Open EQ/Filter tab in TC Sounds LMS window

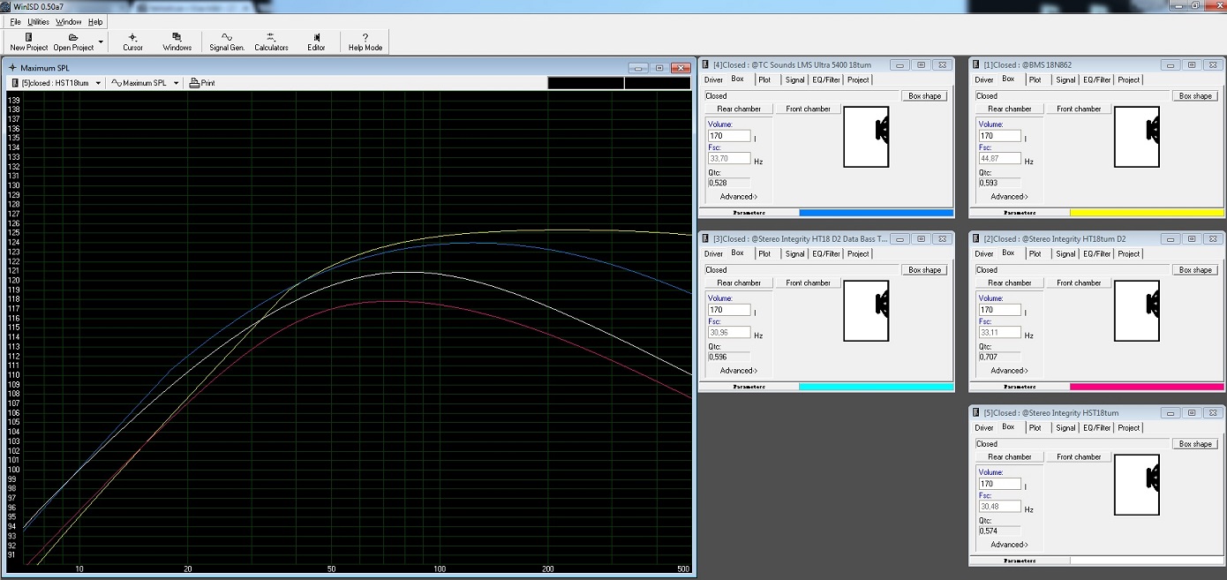(x=826, y=80)
